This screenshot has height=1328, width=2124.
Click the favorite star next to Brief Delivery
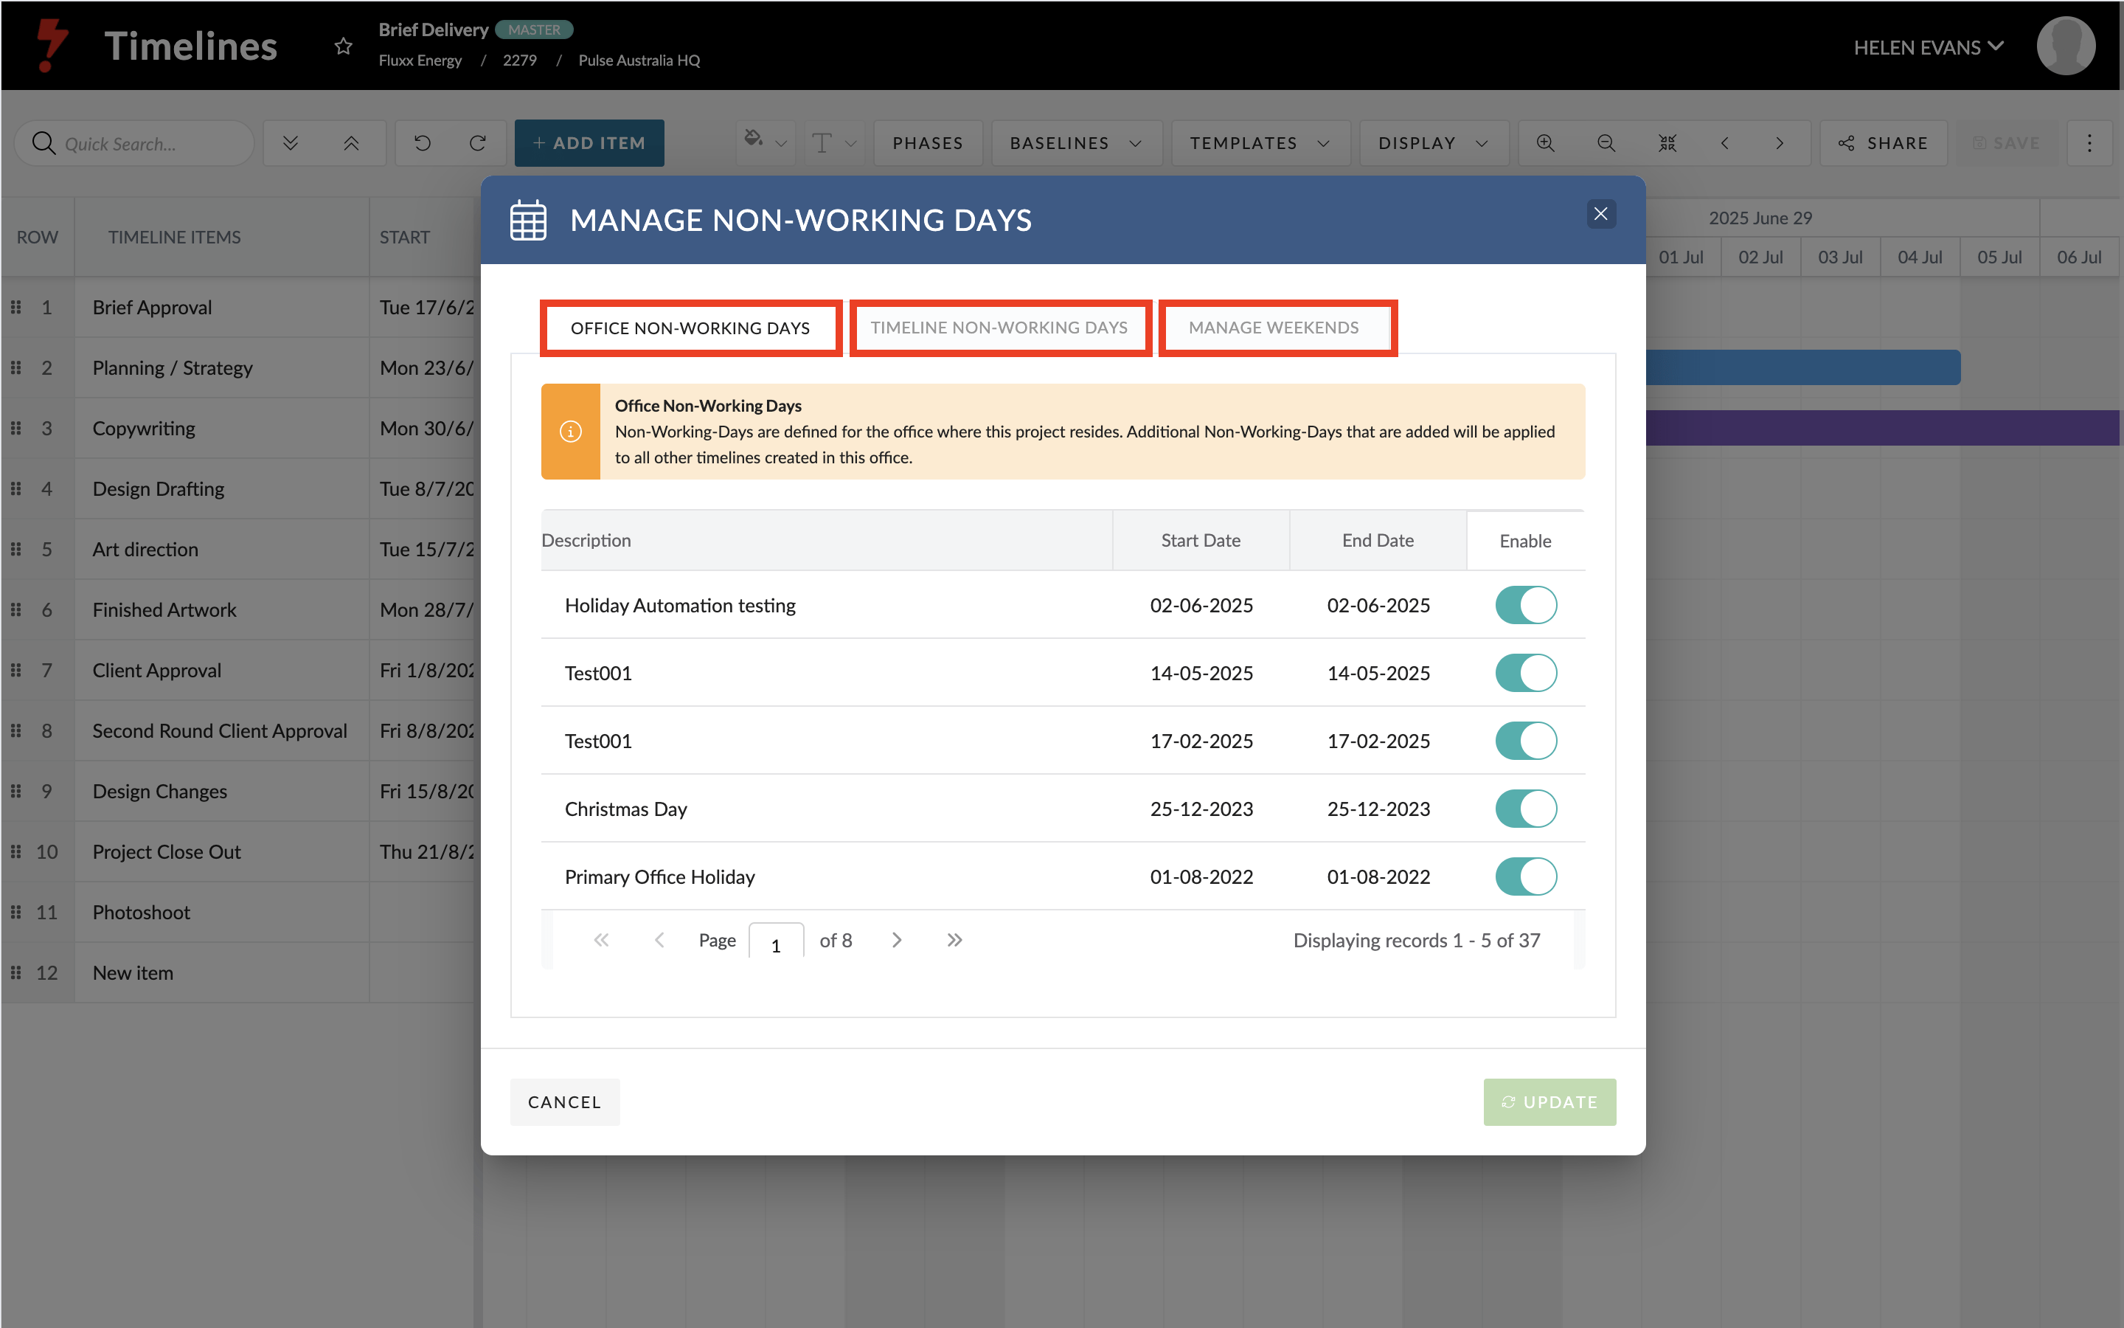(343, 46)
